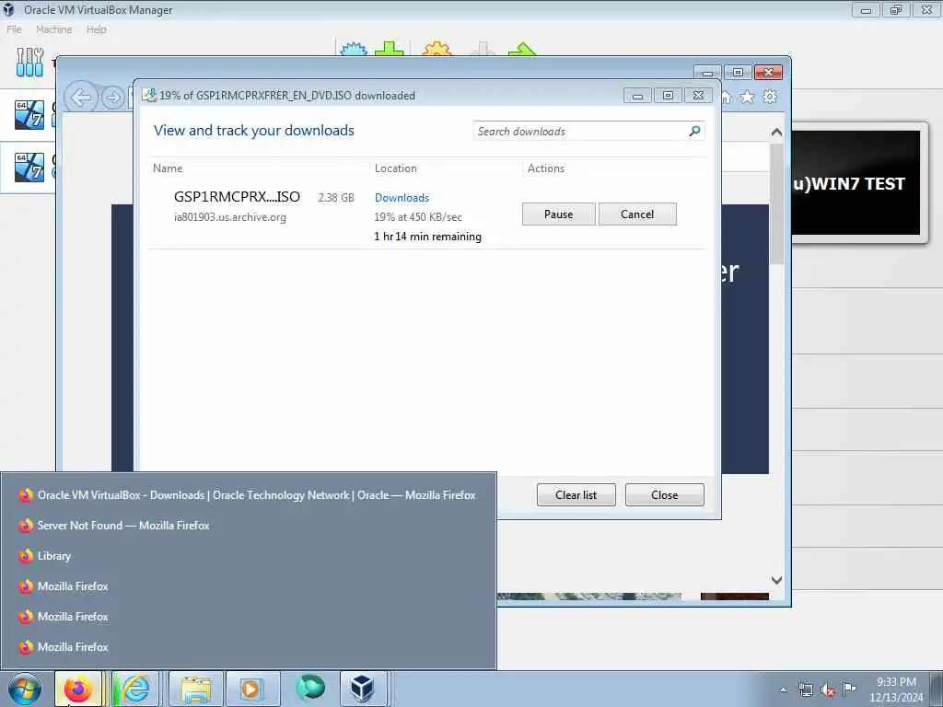This screenshot has width=943, height=707.
Task: Click the network tray icon
Action: click(805, 690)
